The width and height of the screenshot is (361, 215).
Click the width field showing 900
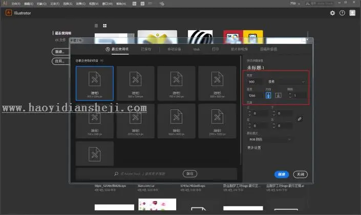click(254, 82)
